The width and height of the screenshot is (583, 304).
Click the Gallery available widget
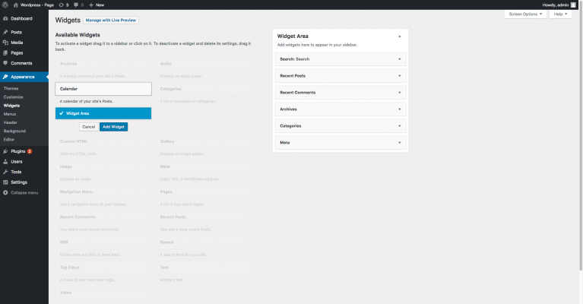click(204, 141)
